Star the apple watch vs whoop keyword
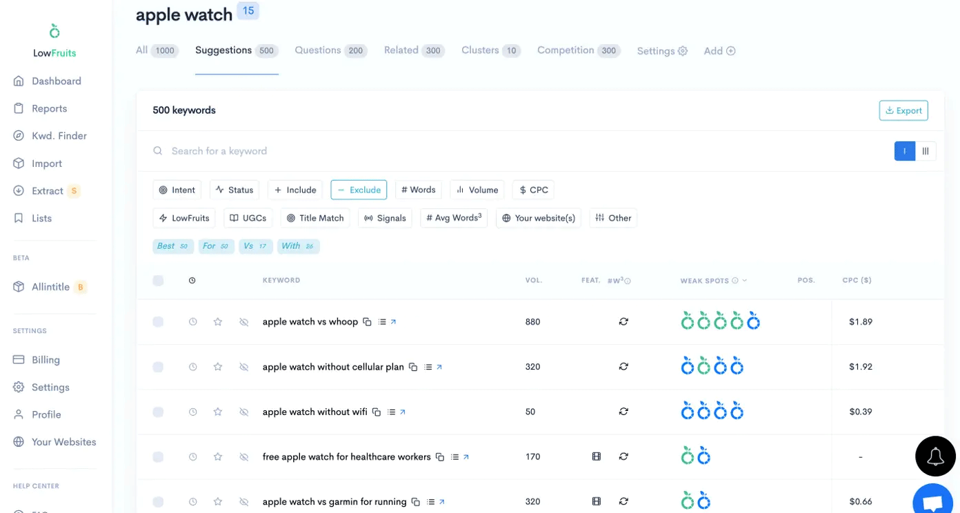 click(x=218, y=322)
